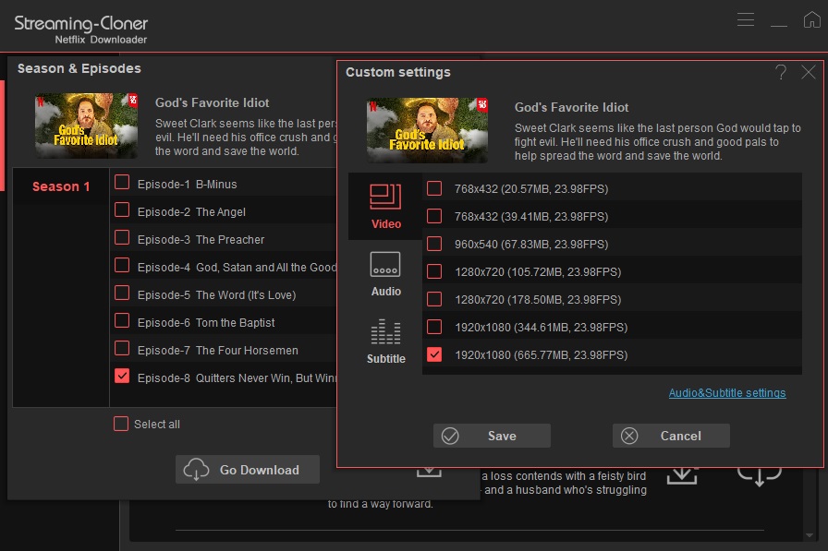This screenshot has width=828, height=551.
Task: Click thumbnail in Custom settings dialog
Action: pos(427,130)
